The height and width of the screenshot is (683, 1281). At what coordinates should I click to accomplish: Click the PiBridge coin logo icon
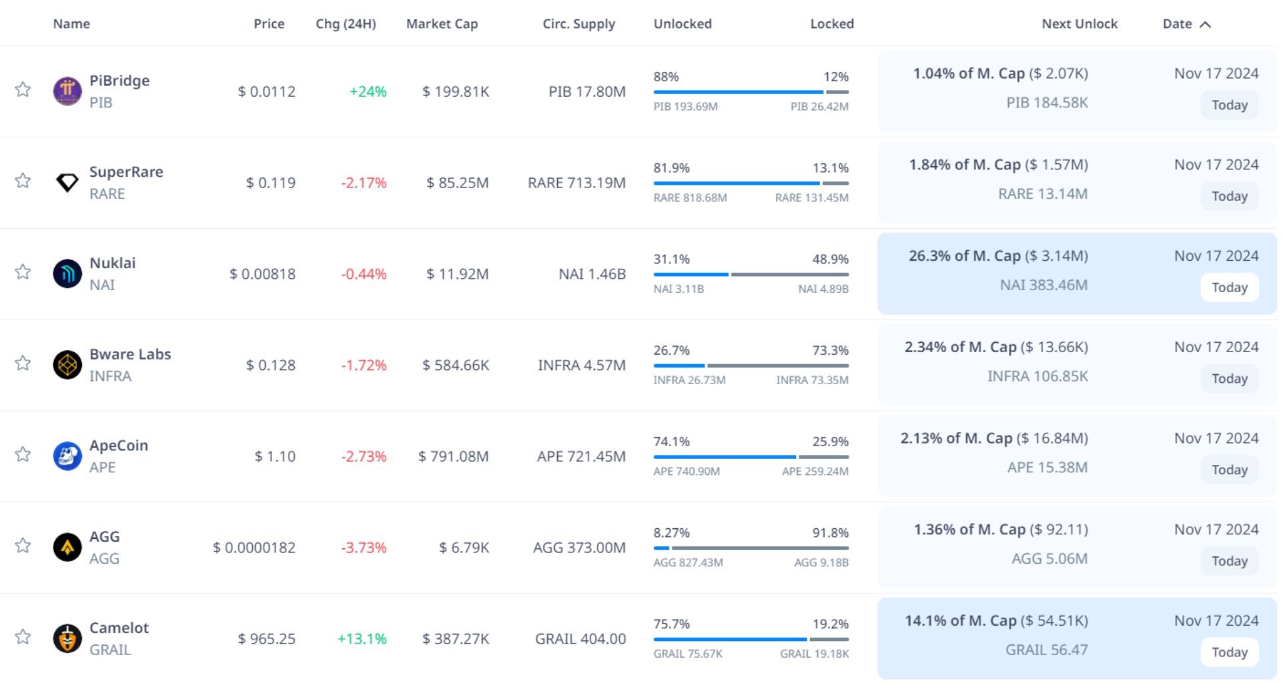(67, 91)
